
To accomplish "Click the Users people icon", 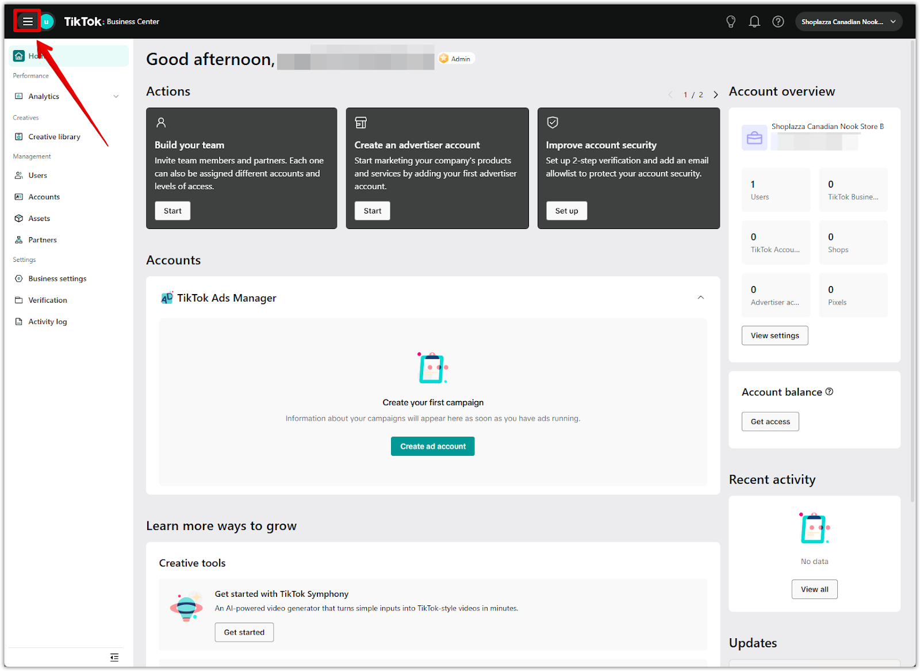I will (x=19, y=176).
